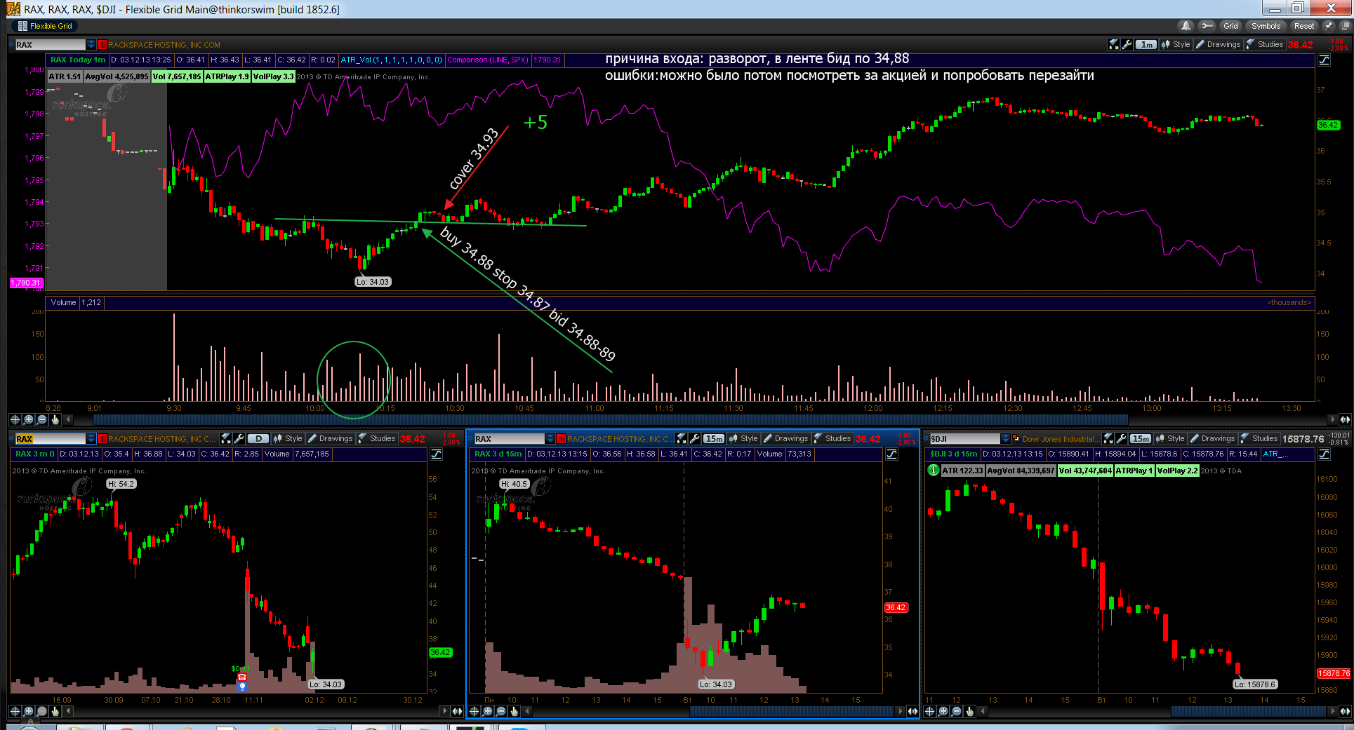Toggle red symbol link on main chart
This screenshot has height=730, width=1354.
(x=102, y=44)
